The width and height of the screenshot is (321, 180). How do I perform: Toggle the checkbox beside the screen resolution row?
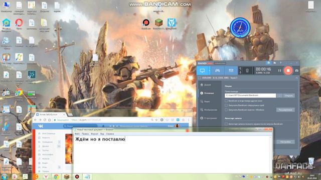199,78
